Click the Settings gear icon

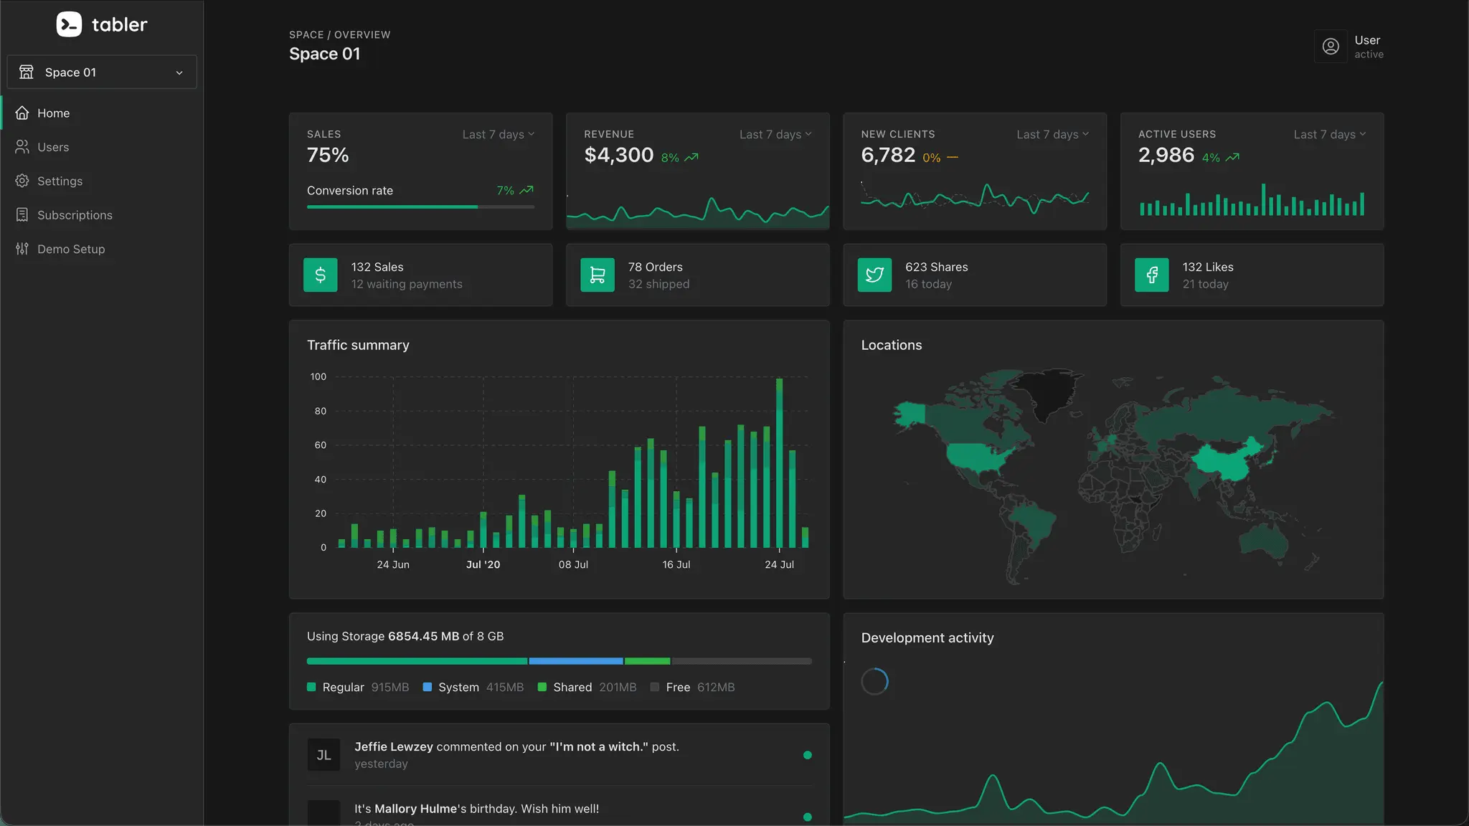tap(22, 181)
